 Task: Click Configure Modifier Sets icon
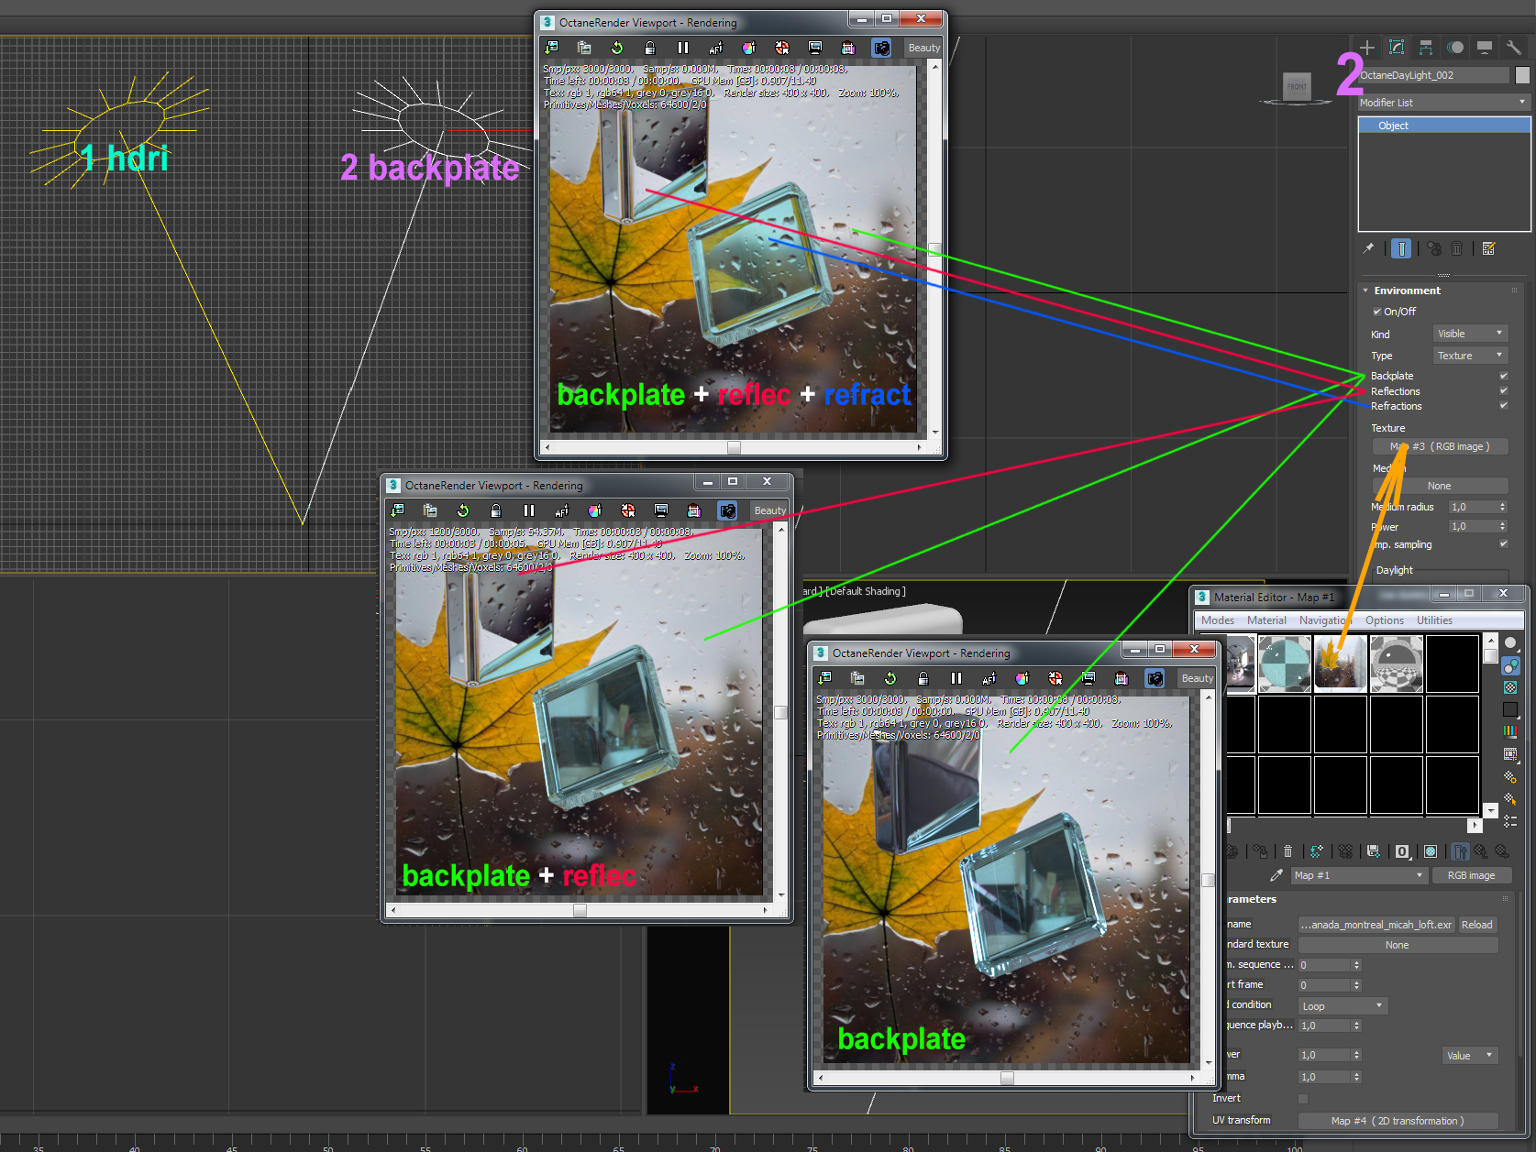[1488, 248]
